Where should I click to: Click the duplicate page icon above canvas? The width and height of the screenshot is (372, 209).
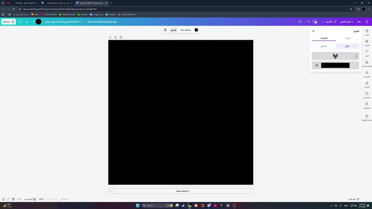click(x=115, y=37)
